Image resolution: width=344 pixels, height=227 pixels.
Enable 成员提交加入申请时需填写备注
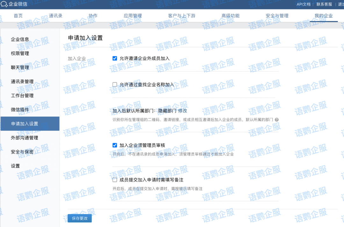[115, 180]
